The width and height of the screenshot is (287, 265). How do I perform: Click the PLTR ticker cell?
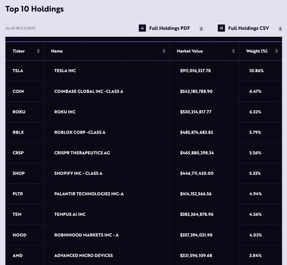(18, 194)
